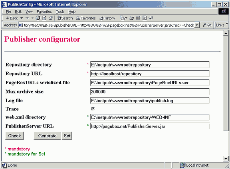Screen dimensions: 230x169
Task: Expand the Links chevron
Action: [227, 23]
